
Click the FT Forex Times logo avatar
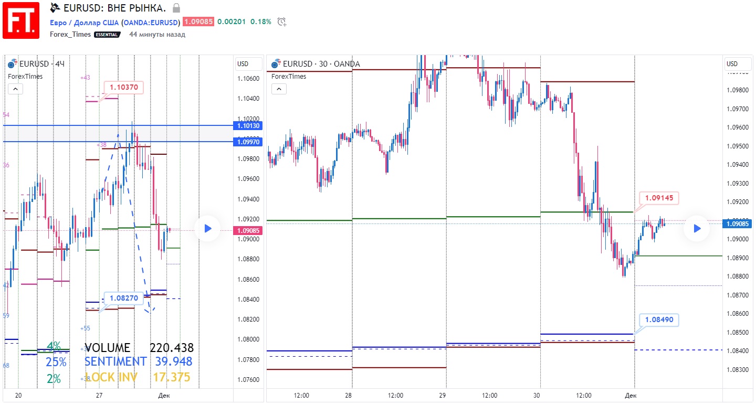click(21, 20)
